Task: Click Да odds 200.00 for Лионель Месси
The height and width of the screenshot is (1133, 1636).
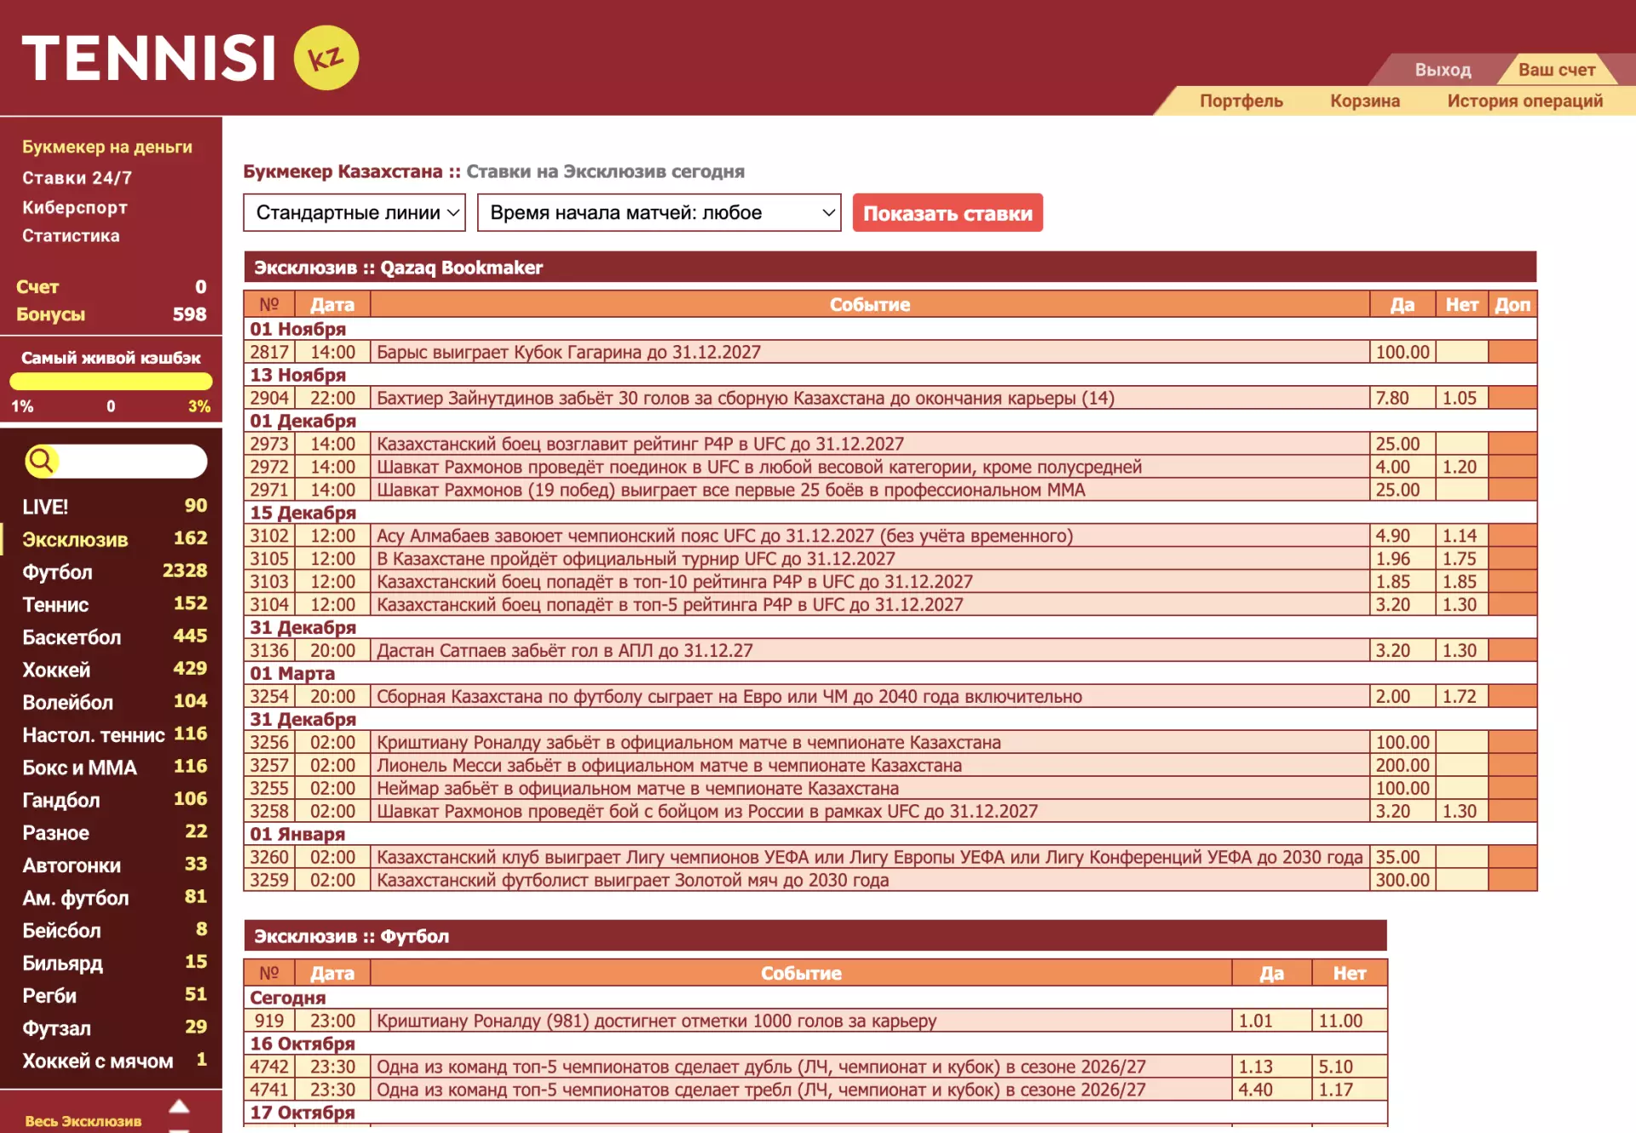Action: click(x=1403, y=765)
